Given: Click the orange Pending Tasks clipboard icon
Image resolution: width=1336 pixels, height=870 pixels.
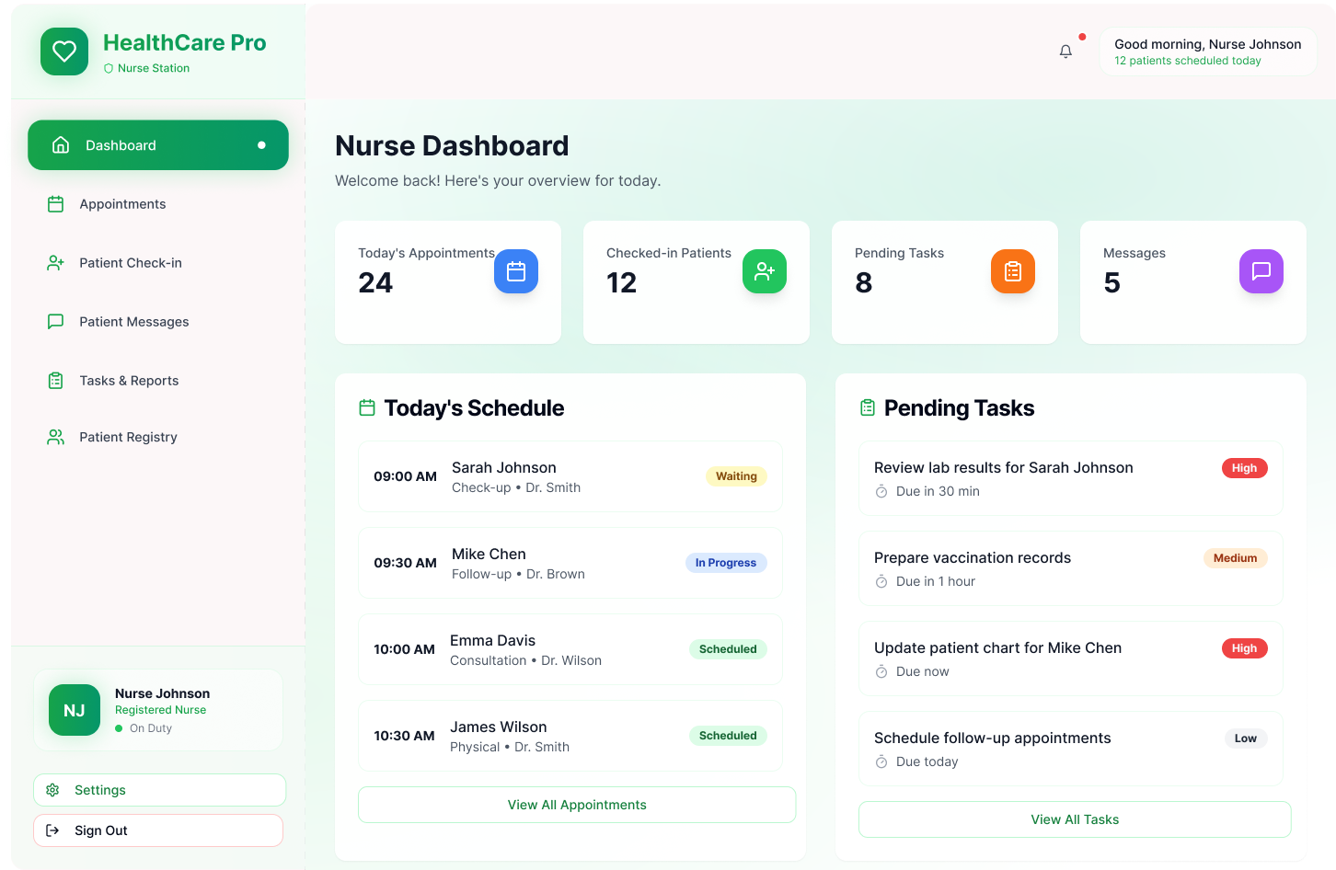Looking at the screenshot, I should (1012, 271).
